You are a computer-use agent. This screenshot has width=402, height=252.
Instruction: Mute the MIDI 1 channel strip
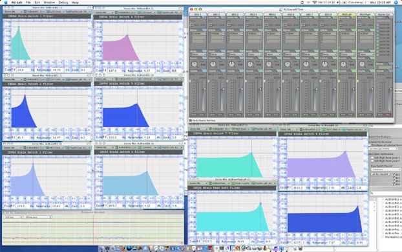(x=194, y=115)
